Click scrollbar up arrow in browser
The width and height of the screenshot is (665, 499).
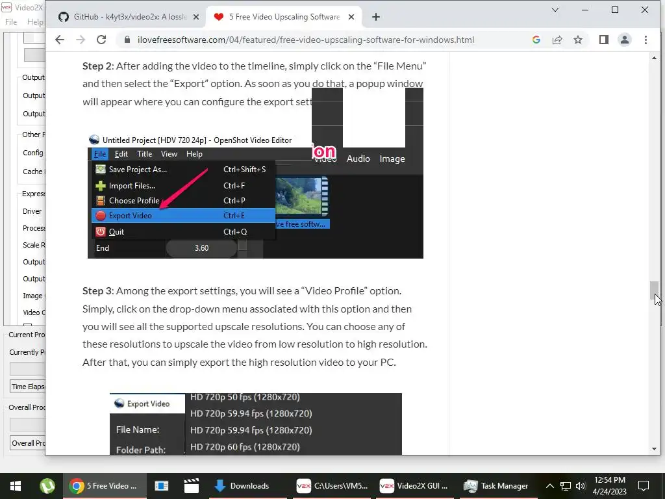coord(654,58)
